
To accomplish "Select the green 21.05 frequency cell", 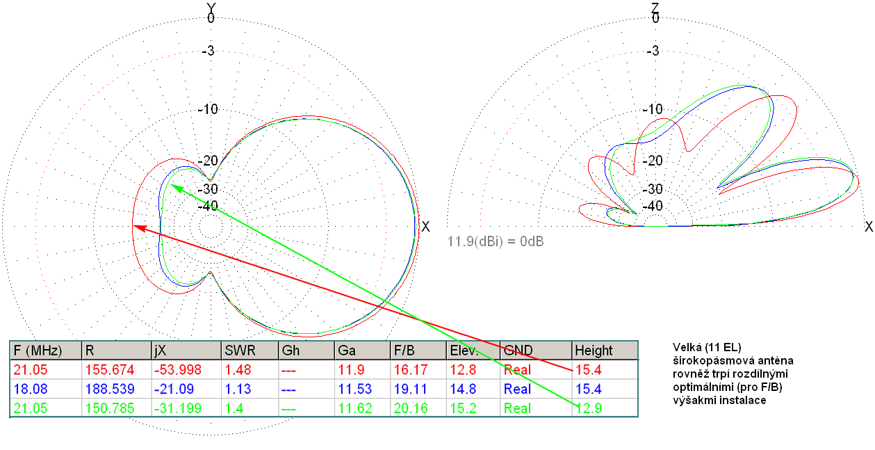I will click(28, 408).
